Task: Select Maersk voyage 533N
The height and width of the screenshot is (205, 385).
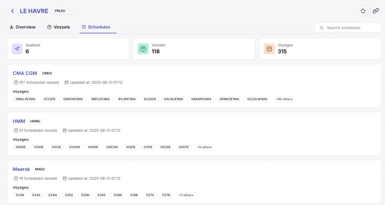Action: (20, 195)
